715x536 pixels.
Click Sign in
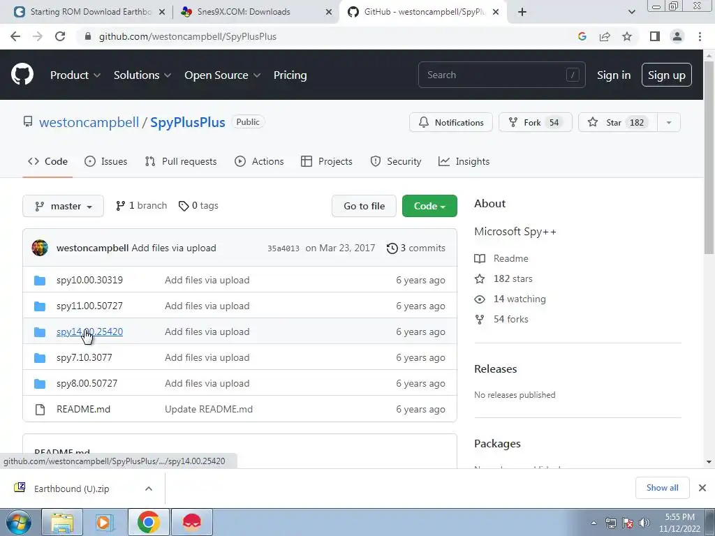[614, 75]
